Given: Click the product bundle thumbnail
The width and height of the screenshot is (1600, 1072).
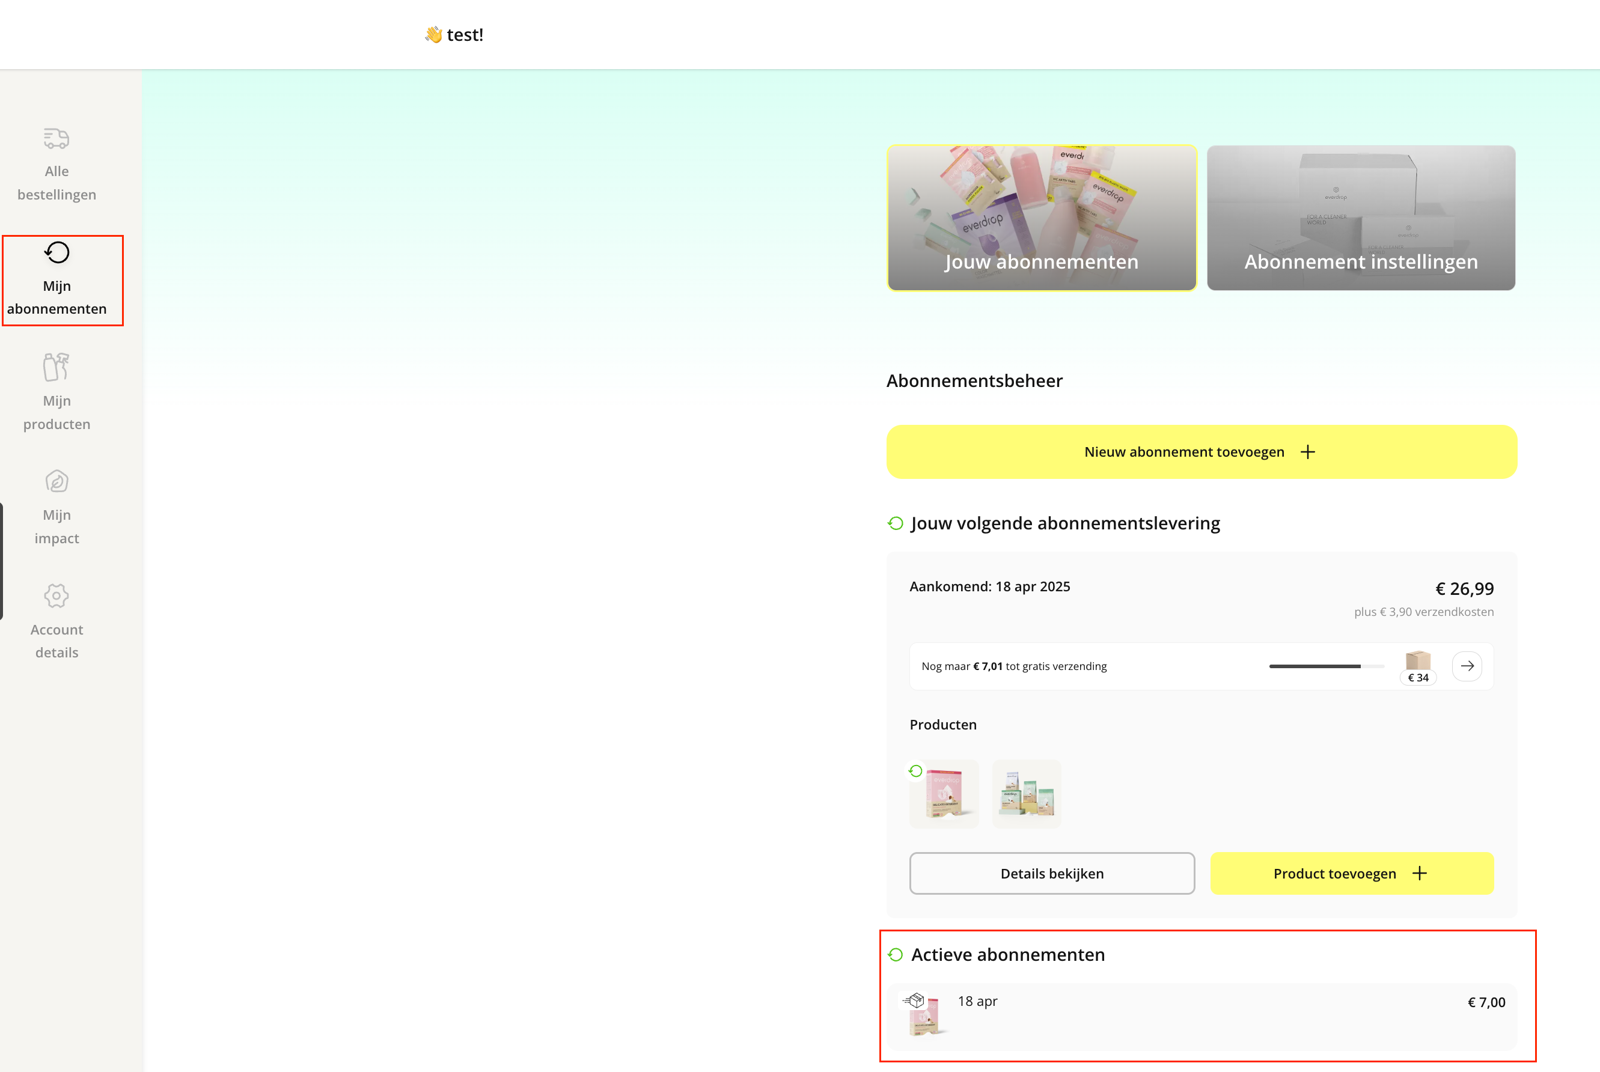Looking at the screenshot, I should [1027, 794].
